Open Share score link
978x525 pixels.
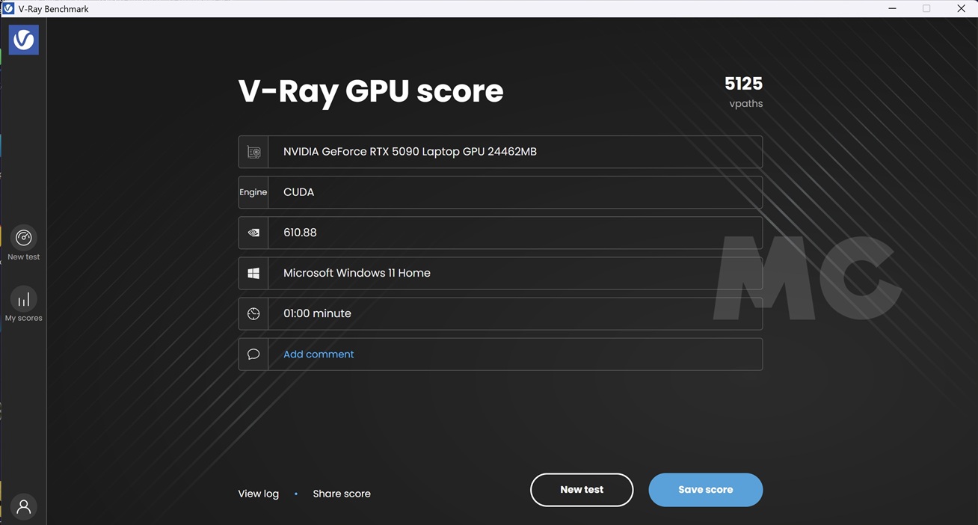pos(342,494)
